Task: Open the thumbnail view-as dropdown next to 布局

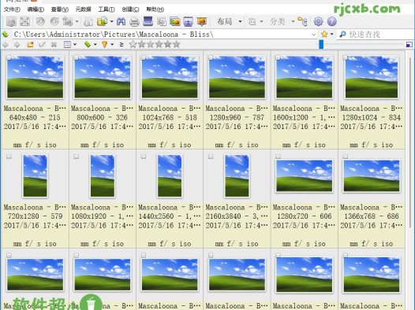Action: click(256, 21)
